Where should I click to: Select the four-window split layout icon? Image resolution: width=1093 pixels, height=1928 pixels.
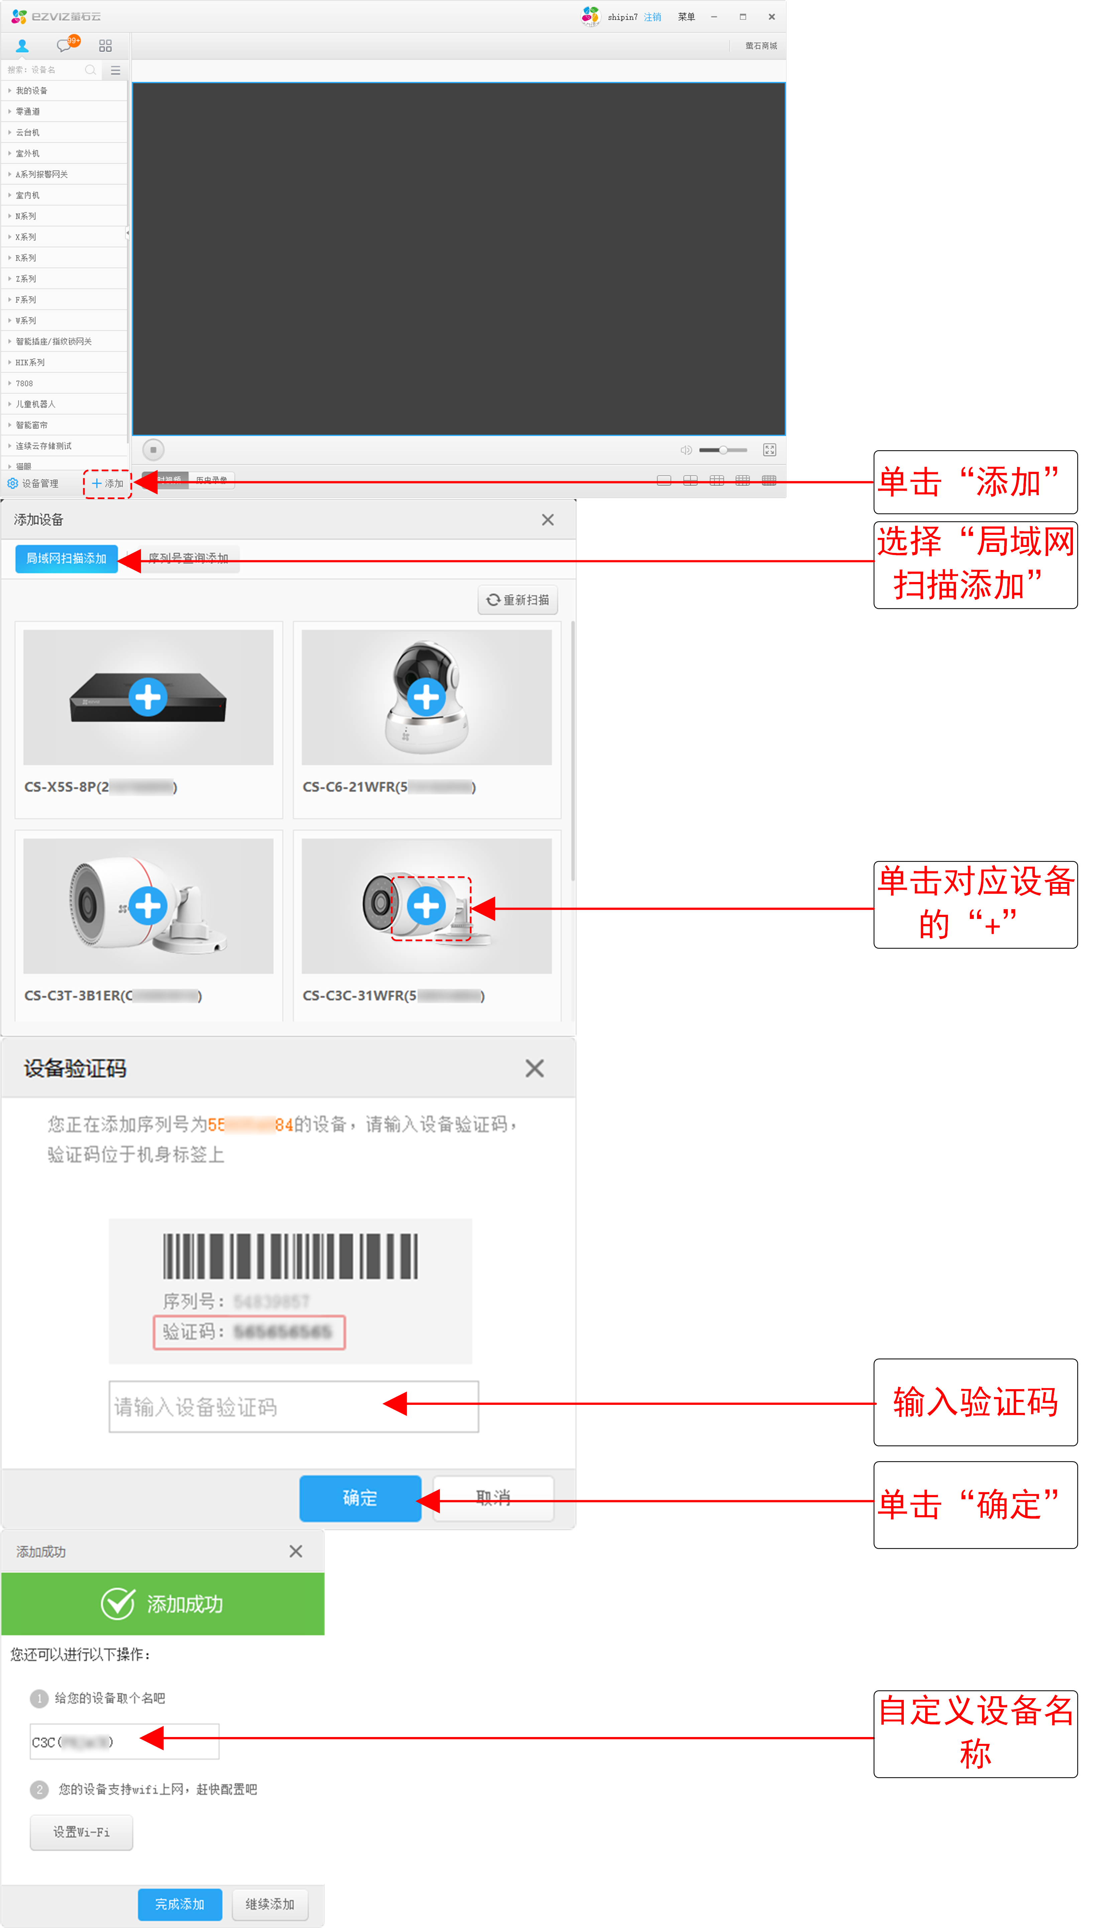(690, 481)
